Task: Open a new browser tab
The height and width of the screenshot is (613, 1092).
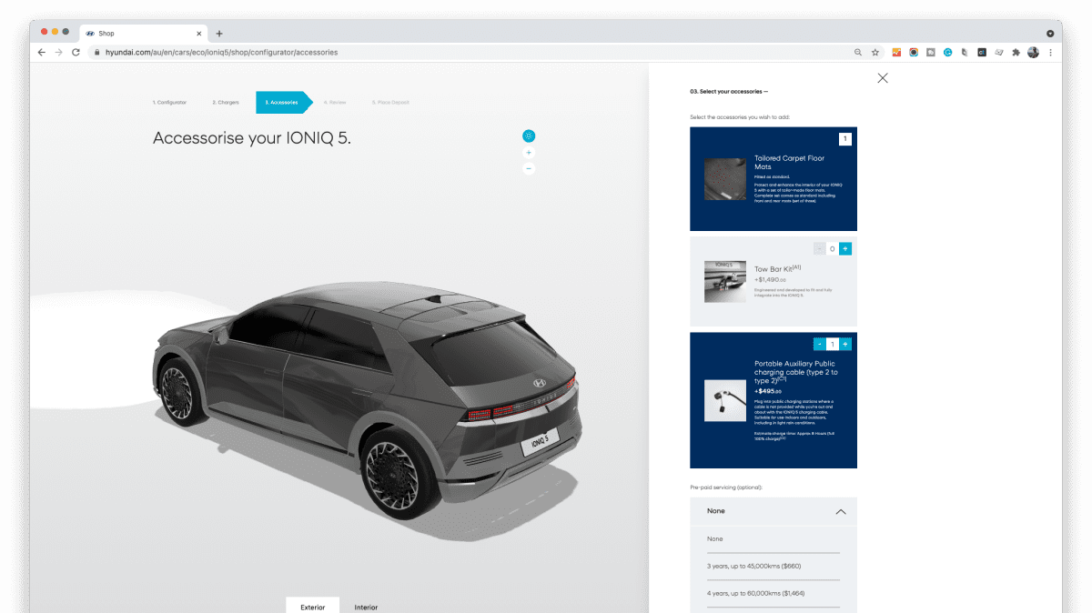Action: coord(219,34)
